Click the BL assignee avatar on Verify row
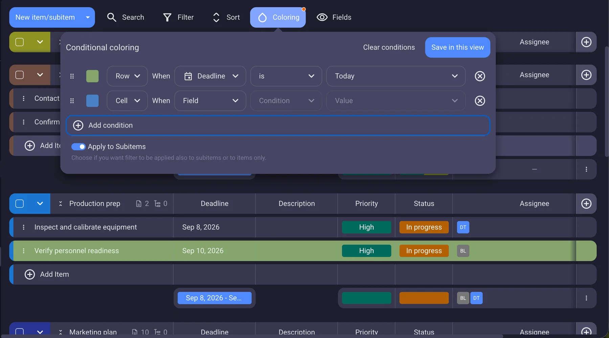This screenshot has height=338, width=609. point(463,251)
